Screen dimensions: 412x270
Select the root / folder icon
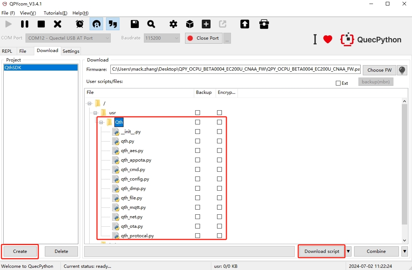pyautogui.click(x=98, y=103)
